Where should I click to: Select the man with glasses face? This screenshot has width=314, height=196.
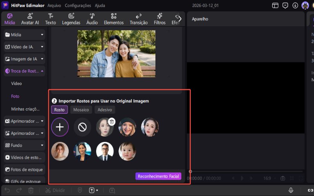pos(105,151)
